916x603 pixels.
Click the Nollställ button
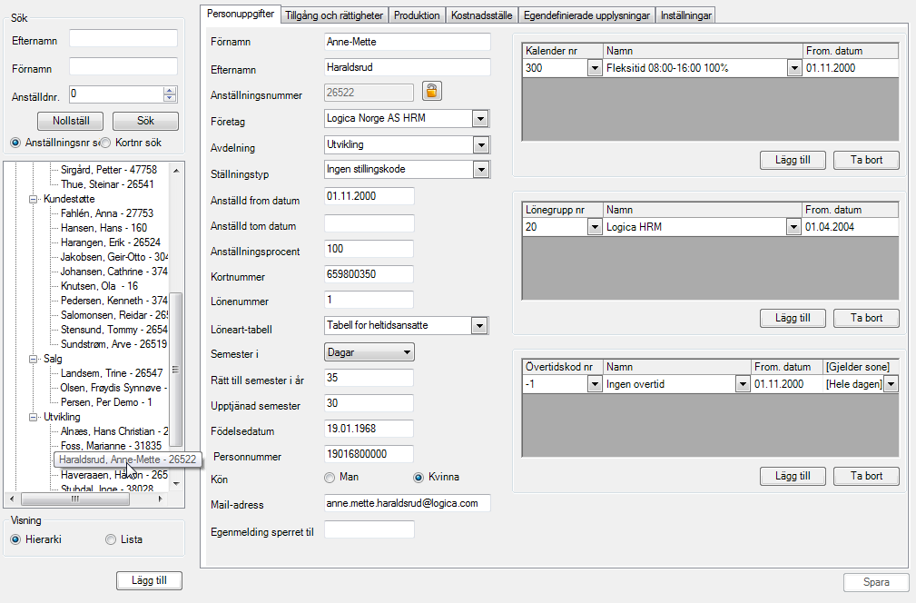click(71, 121)
